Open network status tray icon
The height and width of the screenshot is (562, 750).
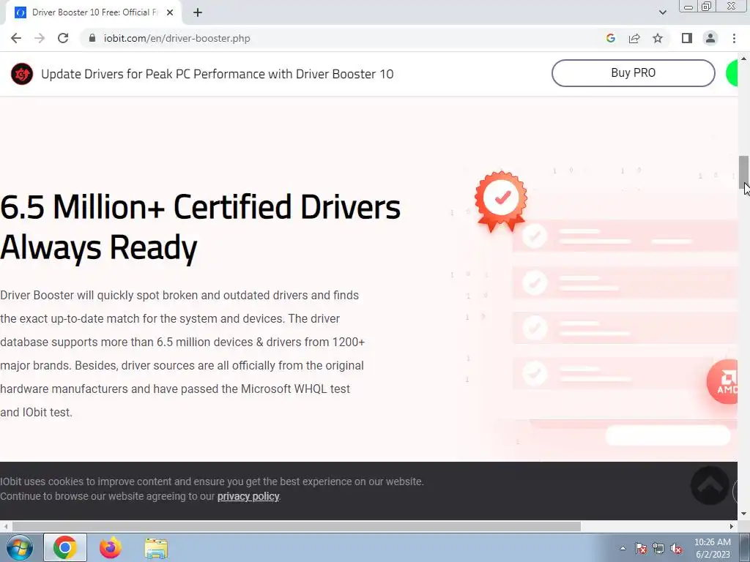pos(658,549)
